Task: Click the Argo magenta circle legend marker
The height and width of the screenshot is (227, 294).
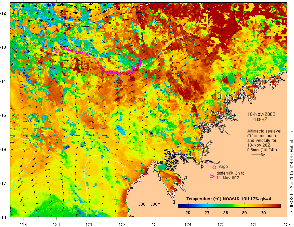Action: tap(214, 167)
